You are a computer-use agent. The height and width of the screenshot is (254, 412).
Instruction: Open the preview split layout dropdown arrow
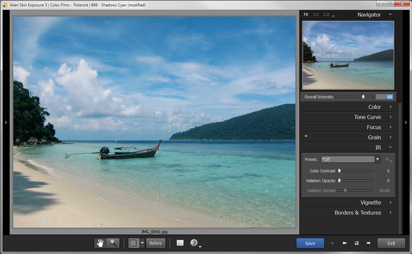pos(142,243)
